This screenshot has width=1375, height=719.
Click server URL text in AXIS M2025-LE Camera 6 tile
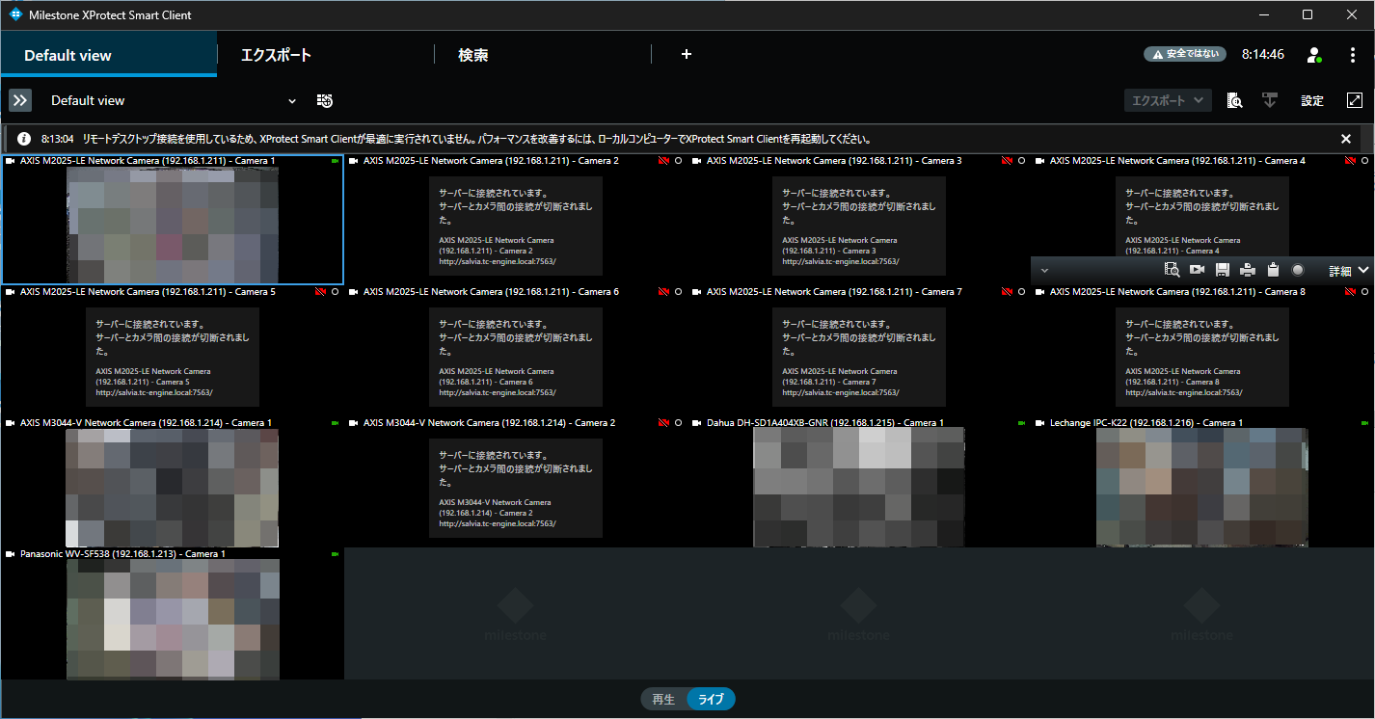tap(498, 392)
